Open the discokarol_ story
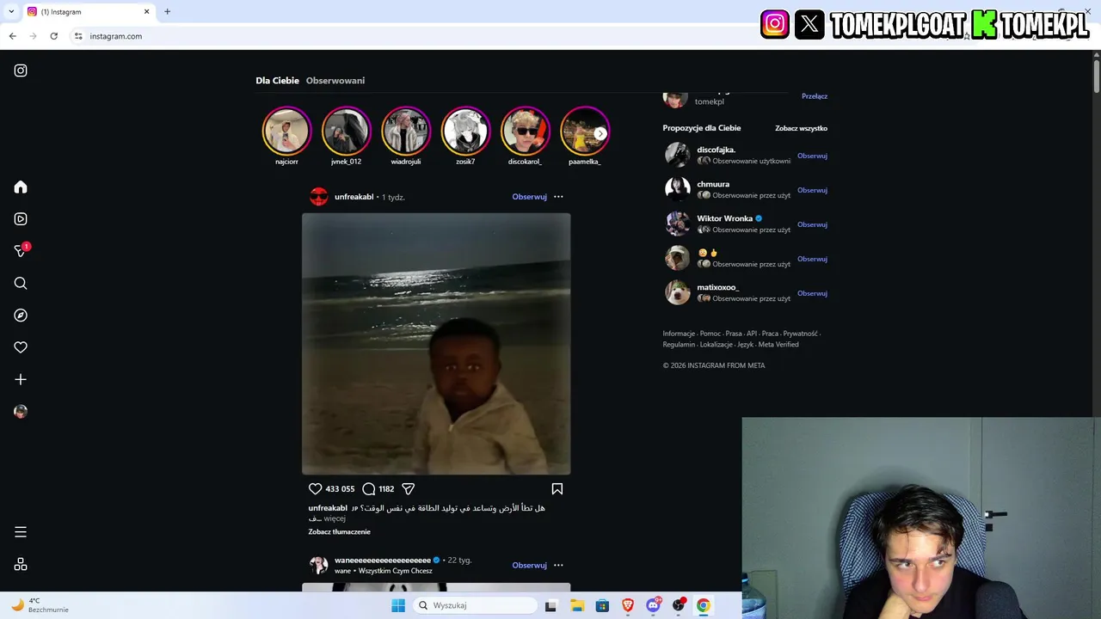1101x619 pixels. 526,131
